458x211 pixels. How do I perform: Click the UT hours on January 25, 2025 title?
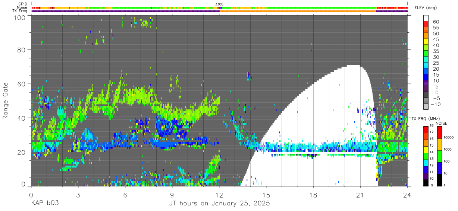(219, 204)
